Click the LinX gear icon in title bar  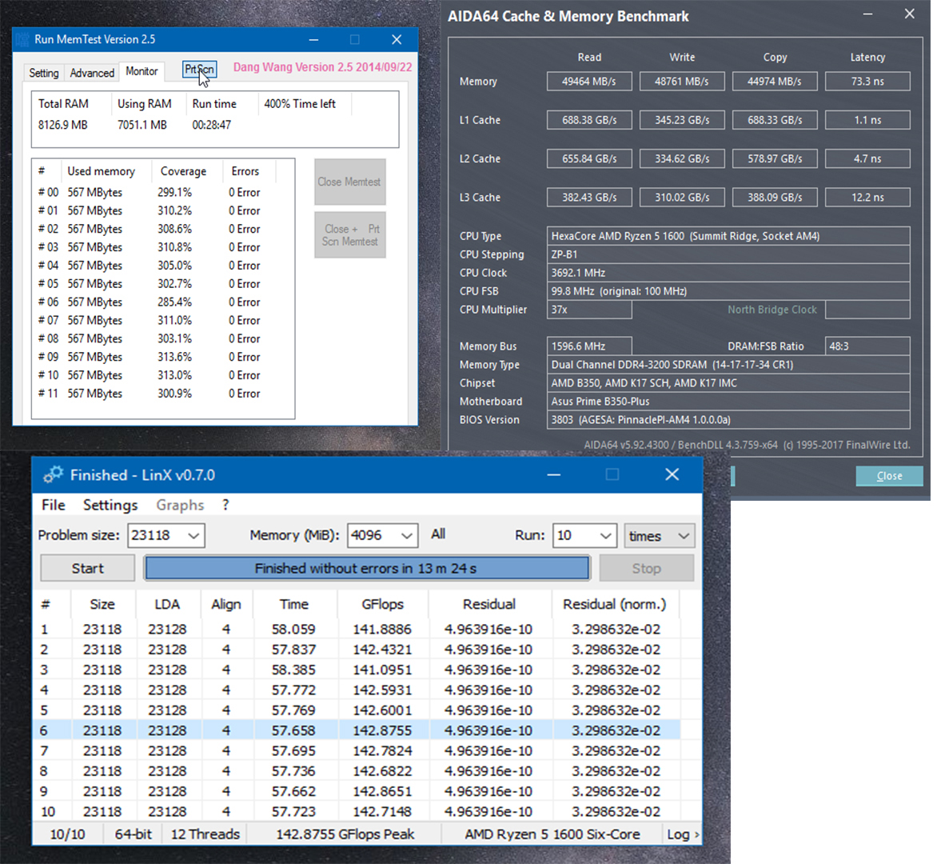point(53,474)
